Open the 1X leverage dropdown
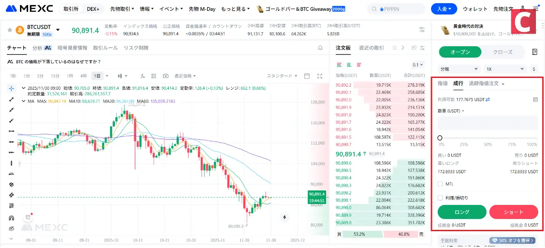 point(505,69)
